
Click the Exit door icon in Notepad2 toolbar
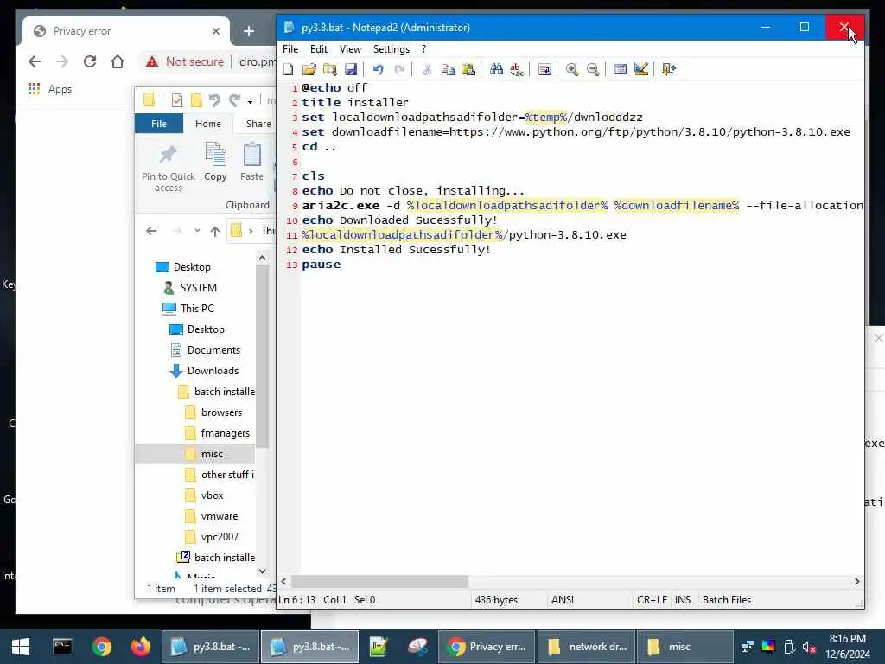tap(669, 69)
